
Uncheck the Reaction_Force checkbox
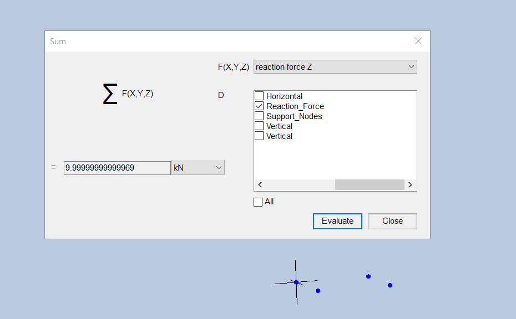[259, 106]
